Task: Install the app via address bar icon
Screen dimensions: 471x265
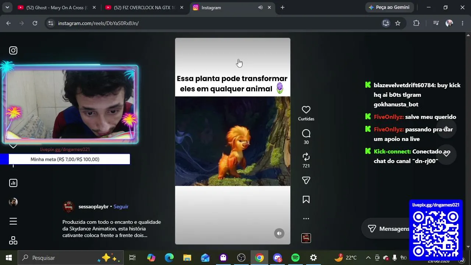Action: [x=386, y=23]
